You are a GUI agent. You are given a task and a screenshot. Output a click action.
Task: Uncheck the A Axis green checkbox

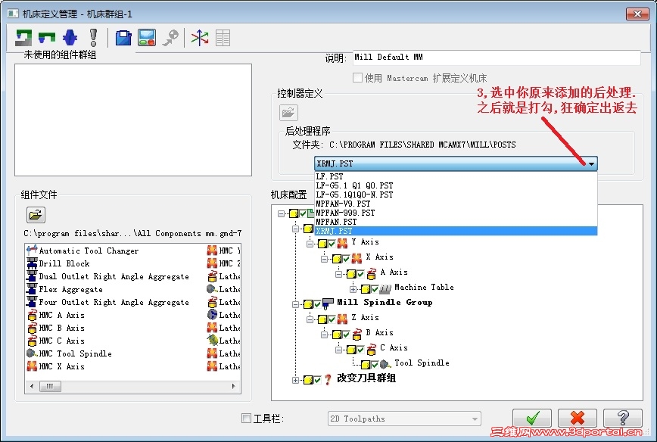pyautogui.click(x=360, y=274)
